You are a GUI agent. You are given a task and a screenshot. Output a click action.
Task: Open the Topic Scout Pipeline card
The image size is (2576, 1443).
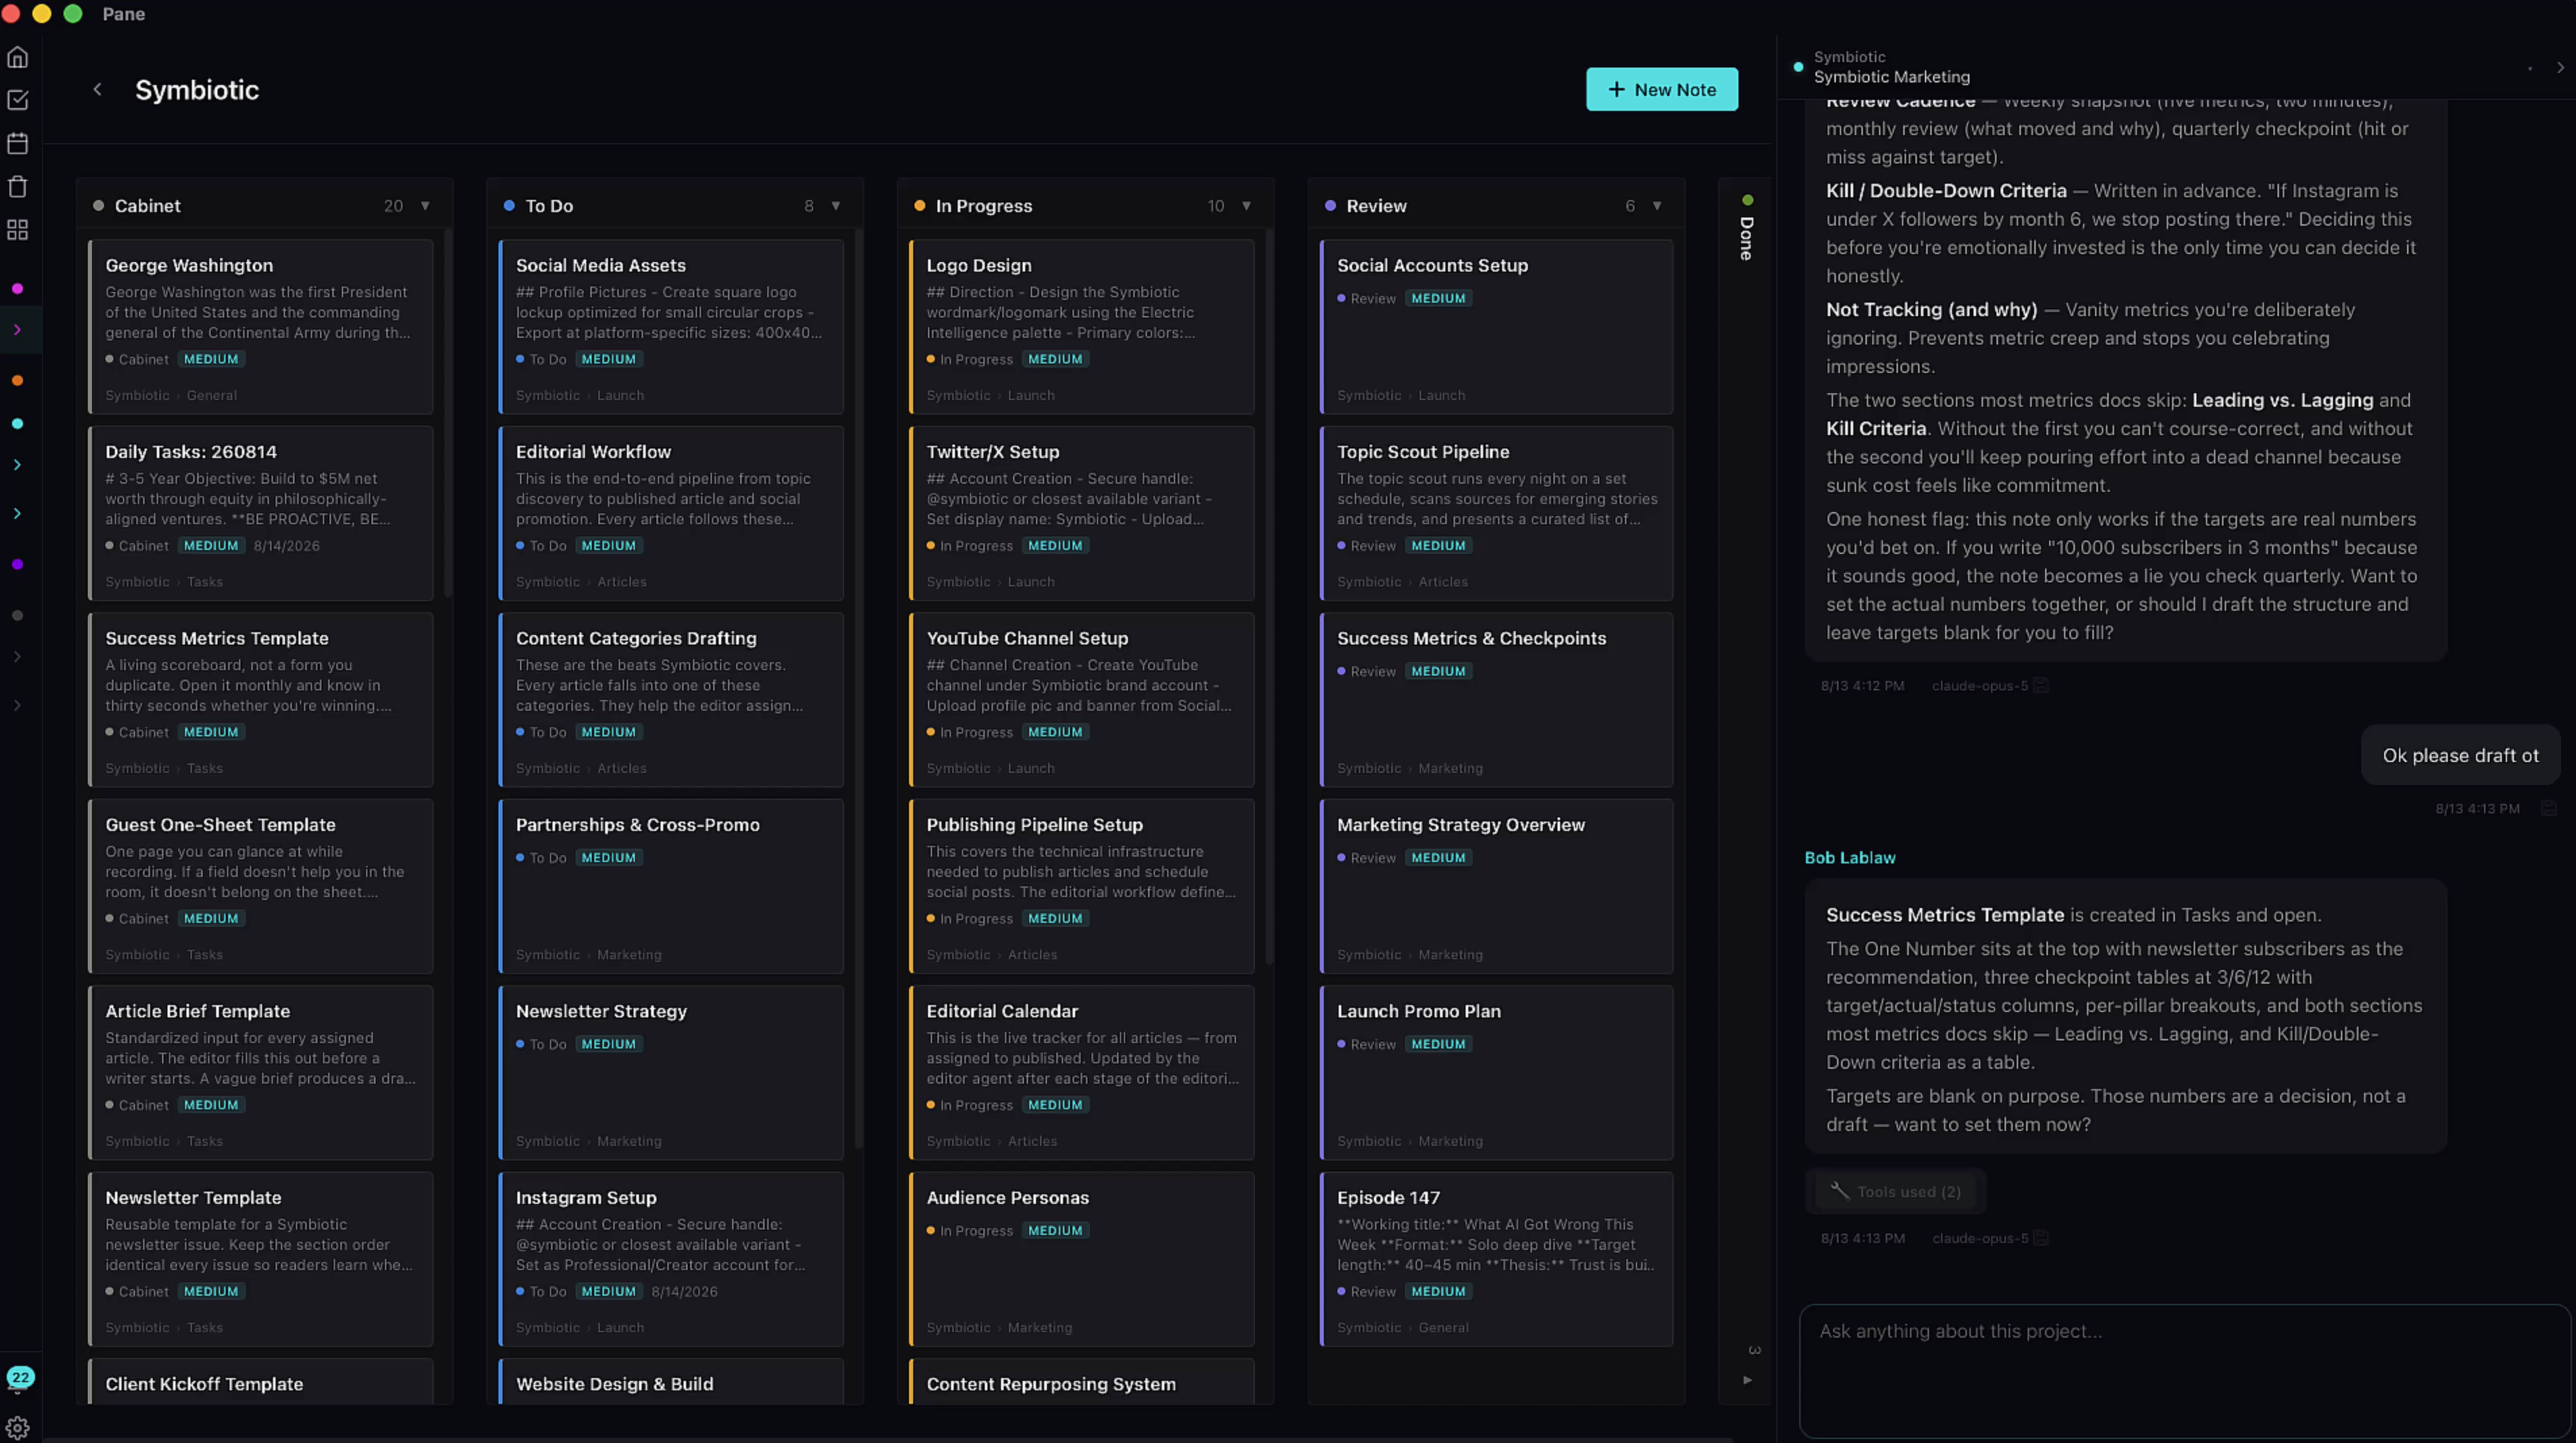click(x=1496, y=513)
